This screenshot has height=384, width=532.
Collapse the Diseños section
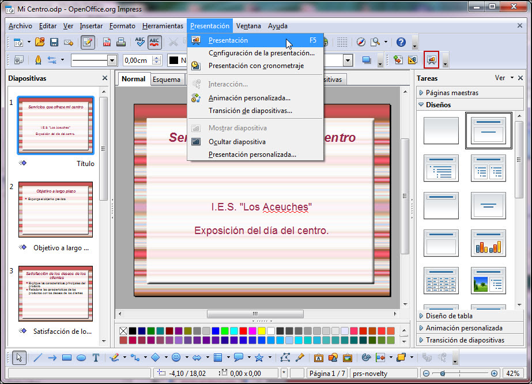[x=470, y=105]
